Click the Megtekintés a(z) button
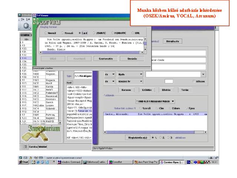Viewport: 237px width, 178px height. (x=138, y=138)
